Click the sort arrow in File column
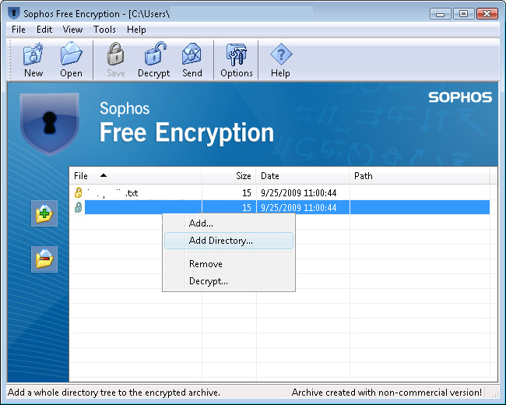The image size is (506, 405). pos(104,175)
